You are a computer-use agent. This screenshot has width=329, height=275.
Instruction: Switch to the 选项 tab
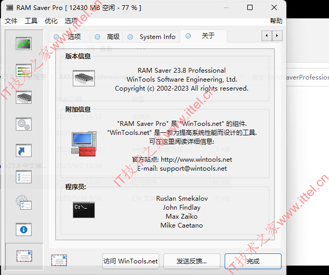69,37
